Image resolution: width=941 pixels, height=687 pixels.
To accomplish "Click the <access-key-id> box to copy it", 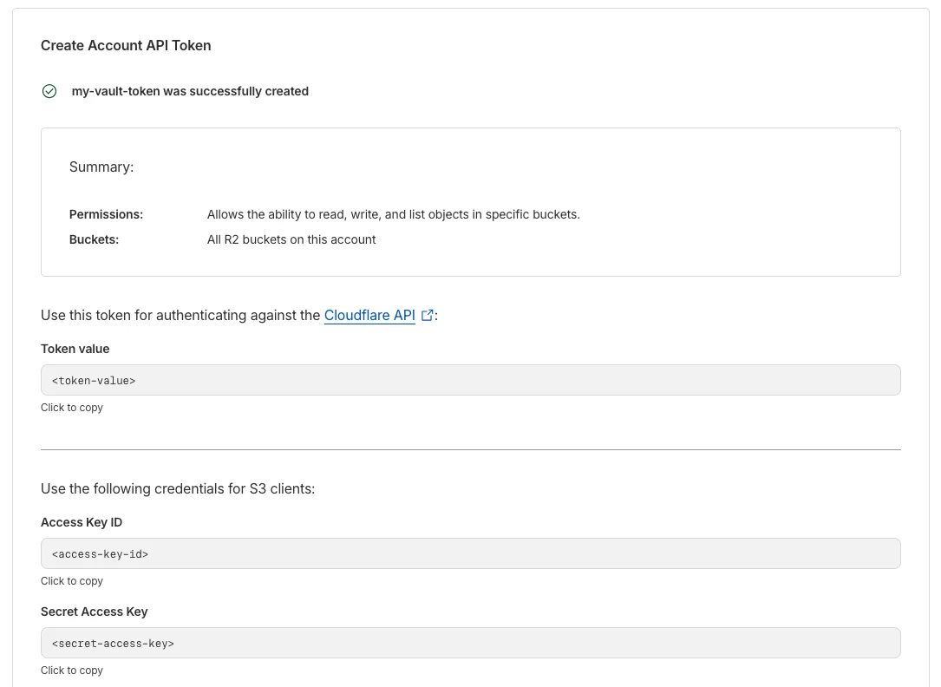I will (471, 553).
